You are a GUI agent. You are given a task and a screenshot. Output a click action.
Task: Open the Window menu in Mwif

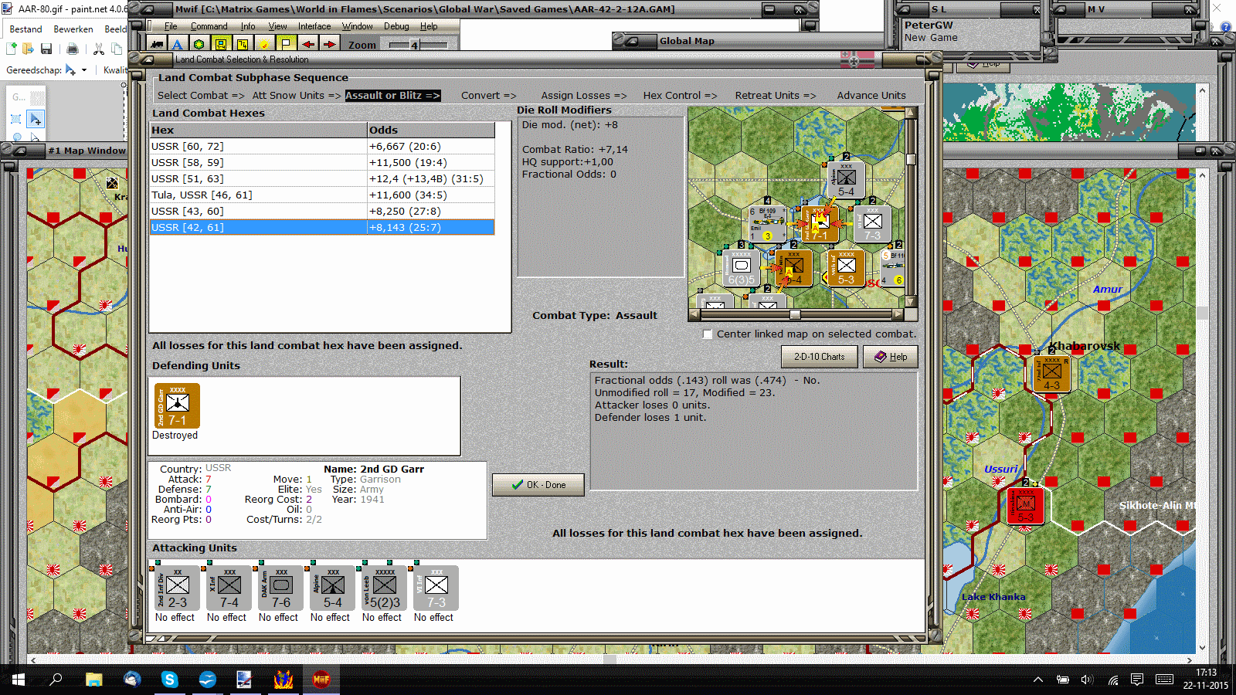[358, 26]
